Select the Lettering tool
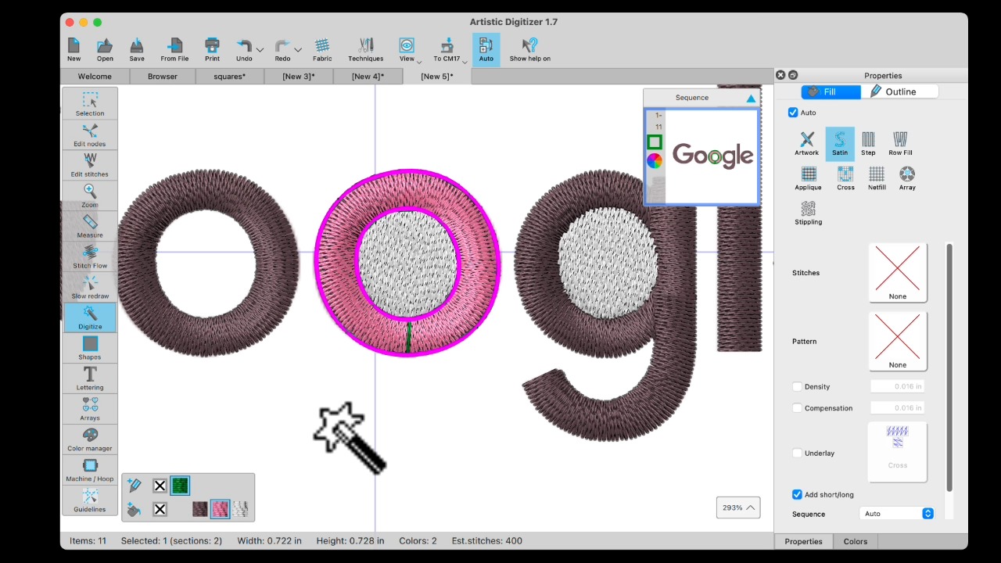This screenshot has height=563, width=1001. pos(90,378)
